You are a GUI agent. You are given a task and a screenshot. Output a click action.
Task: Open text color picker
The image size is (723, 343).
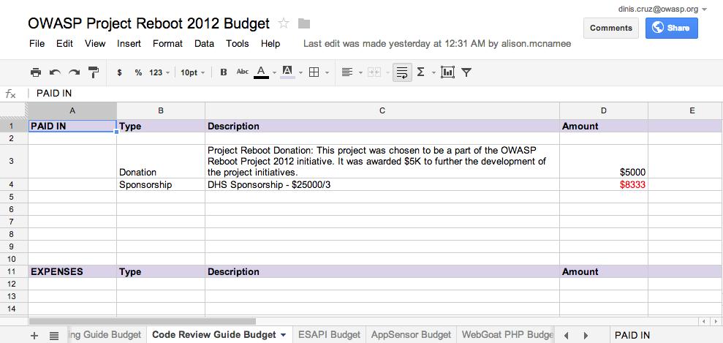261,72
